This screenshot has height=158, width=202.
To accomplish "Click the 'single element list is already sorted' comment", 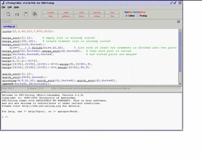I will click(x=77, y=41).
